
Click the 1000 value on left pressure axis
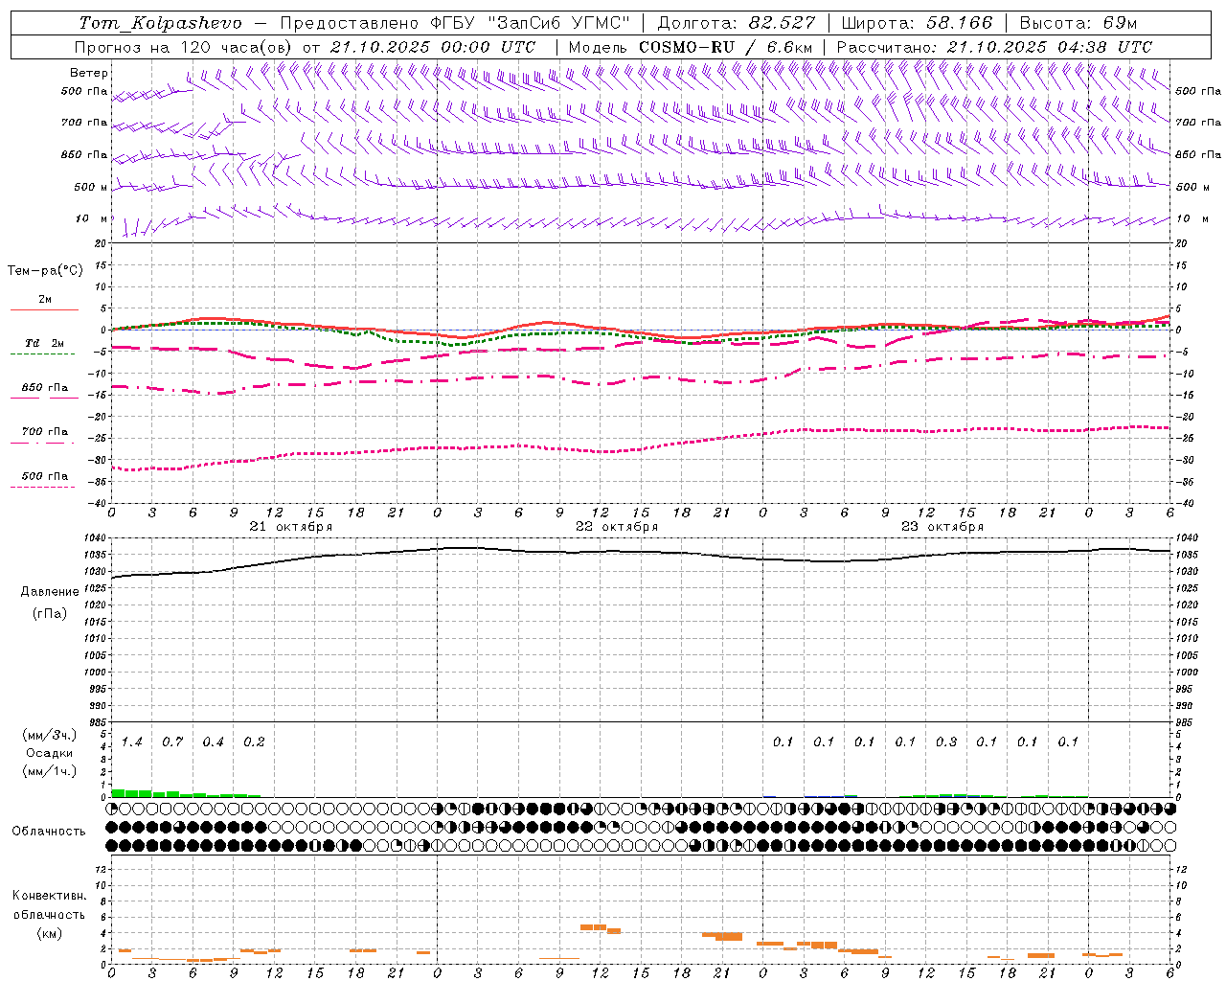[94, 673]
